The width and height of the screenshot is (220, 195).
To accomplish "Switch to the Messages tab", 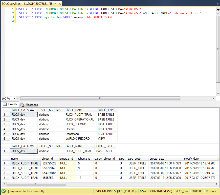I will [x=29, y=105].
